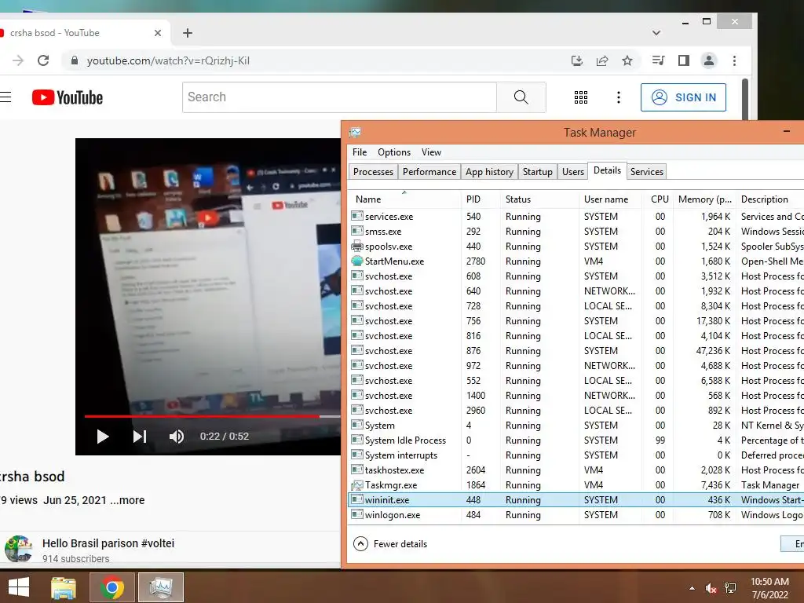Select spoolsv.exe printer icon row
The height and width of the screenshot is (603, 804).
tap(576, 246)
